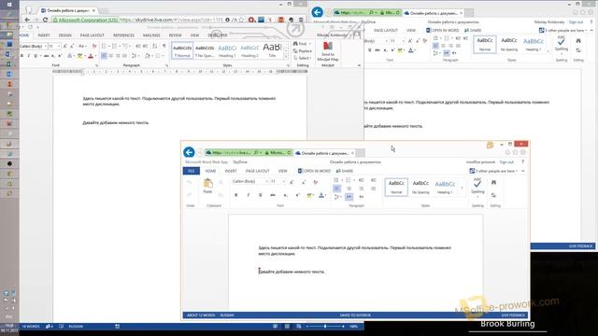Viewport: 598px width, 336px height.
Task: Click OPEN IN WORD in right background window
Action: tap(442, 30)
